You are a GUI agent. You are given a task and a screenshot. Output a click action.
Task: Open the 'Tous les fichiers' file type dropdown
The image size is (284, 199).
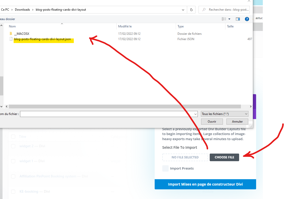pyautogui.click(x=224, y=114)
